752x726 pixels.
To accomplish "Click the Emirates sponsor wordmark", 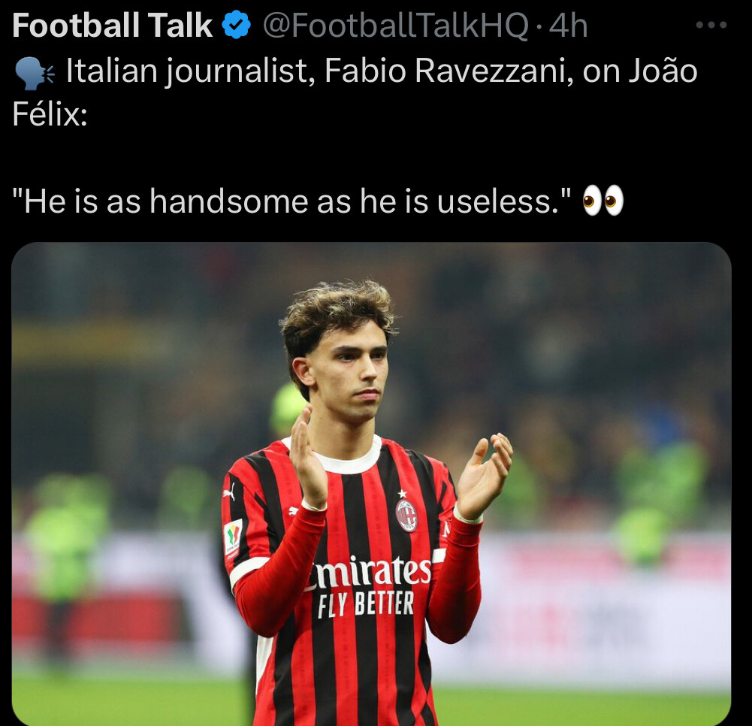I will [x=368, y=572].
